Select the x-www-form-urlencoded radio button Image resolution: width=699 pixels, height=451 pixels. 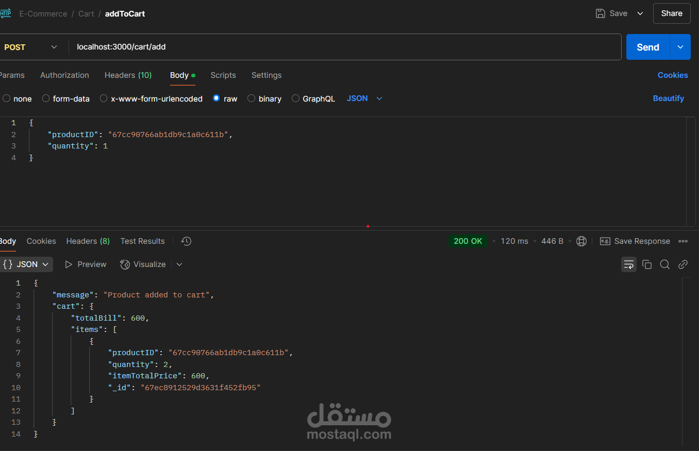pyautogui.click(x=104, y=98)
